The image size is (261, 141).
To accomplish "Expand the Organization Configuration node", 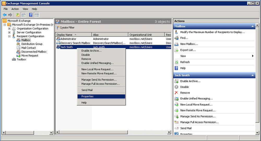I will (x=9, y=29).
